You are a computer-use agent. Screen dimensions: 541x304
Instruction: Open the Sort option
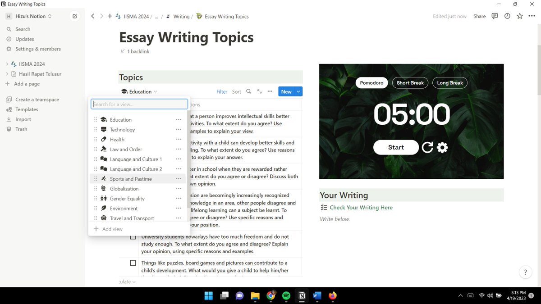click(x=237, y=91)
